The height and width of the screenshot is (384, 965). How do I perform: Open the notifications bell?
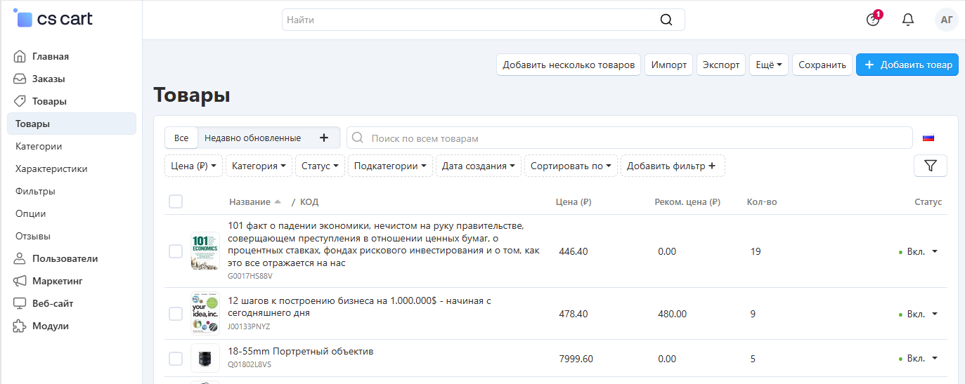(x=908, y=20)
